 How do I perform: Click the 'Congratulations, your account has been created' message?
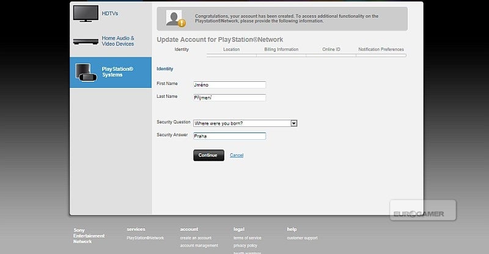pyautogui.click(x=287, y=18)
